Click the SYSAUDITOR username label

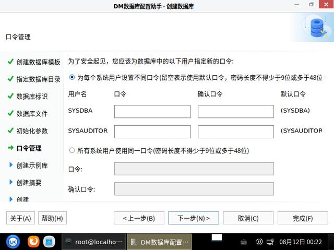click(x=88, y=130)
